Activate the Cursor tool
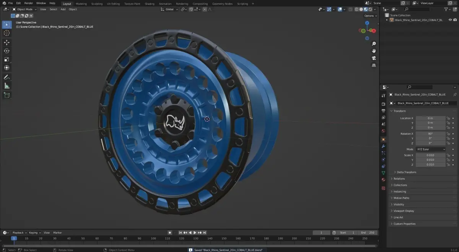 point(7,33)
